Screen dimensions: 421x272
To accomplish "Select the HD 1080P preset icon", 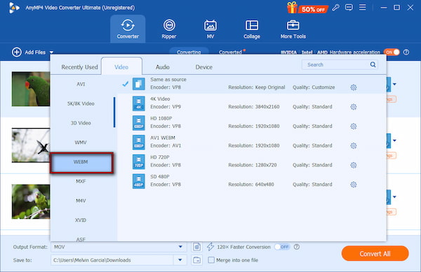I will 138,123.
